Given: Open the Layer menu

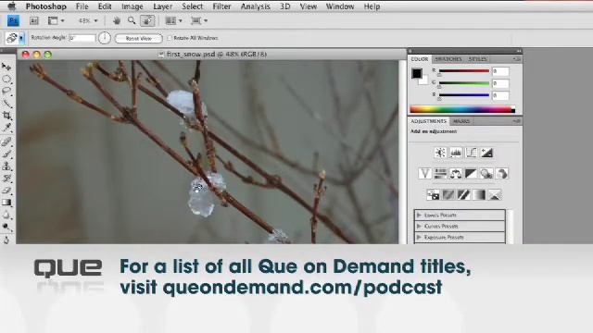Looking at the screenshot, I should (x=163, y=6).
